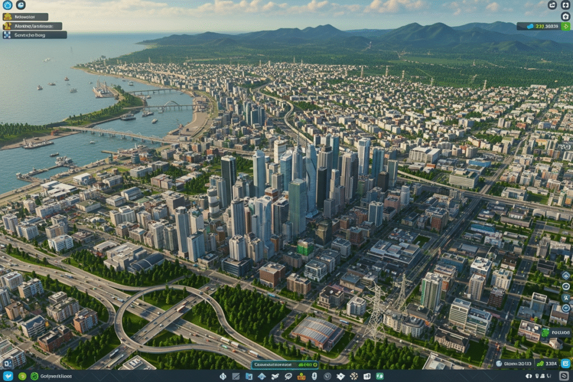Open the milestone banner at bottom center
This screenshot has width=573, height=382.
pyautogui.click(x=274, y=365)
